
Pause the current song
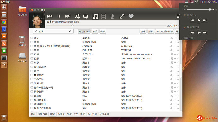(x=59, y=16)
